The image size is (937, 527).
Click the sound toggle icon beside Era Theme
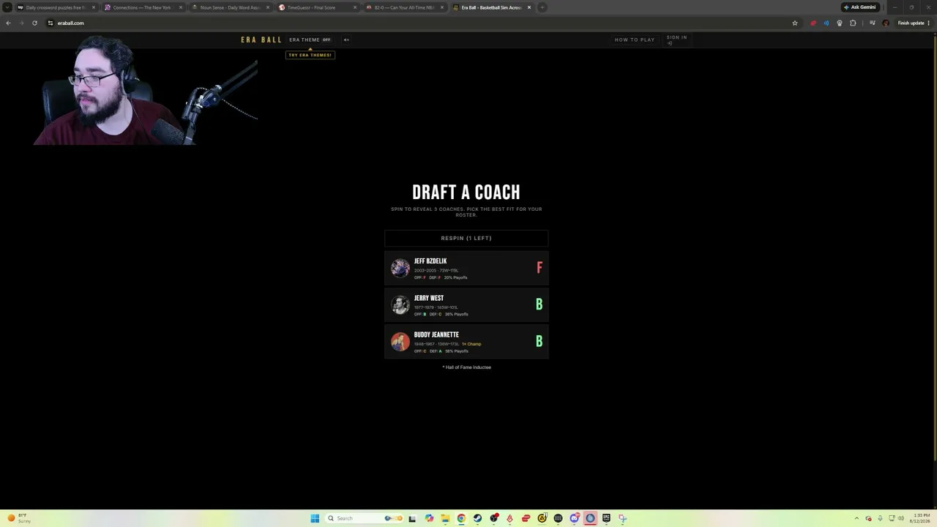pyautogui.click(x=346, y=40)
